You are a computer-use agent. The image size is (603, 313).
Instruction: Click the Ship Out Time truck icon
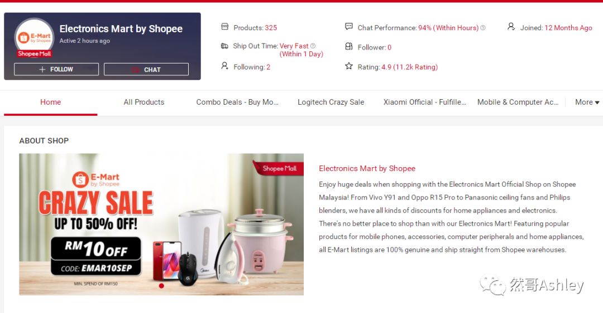click(224, 46)
